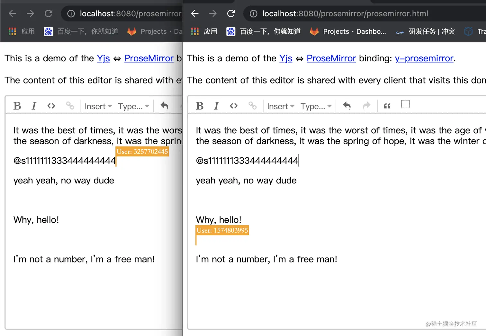Viewport: 486px width, 336px height.
Task: Open the 百度一下 bookmark in the left browser
Action: (81, 31)
